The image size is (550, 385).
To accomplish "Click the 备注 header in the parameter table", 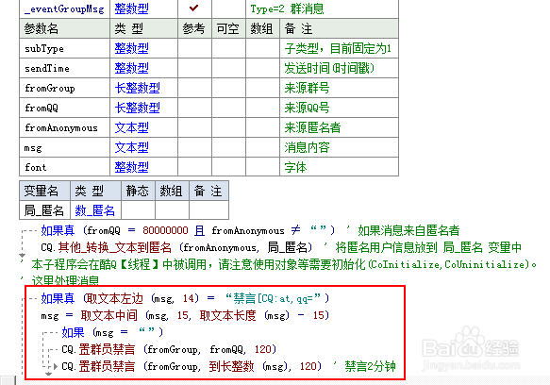I will (298, 28).
